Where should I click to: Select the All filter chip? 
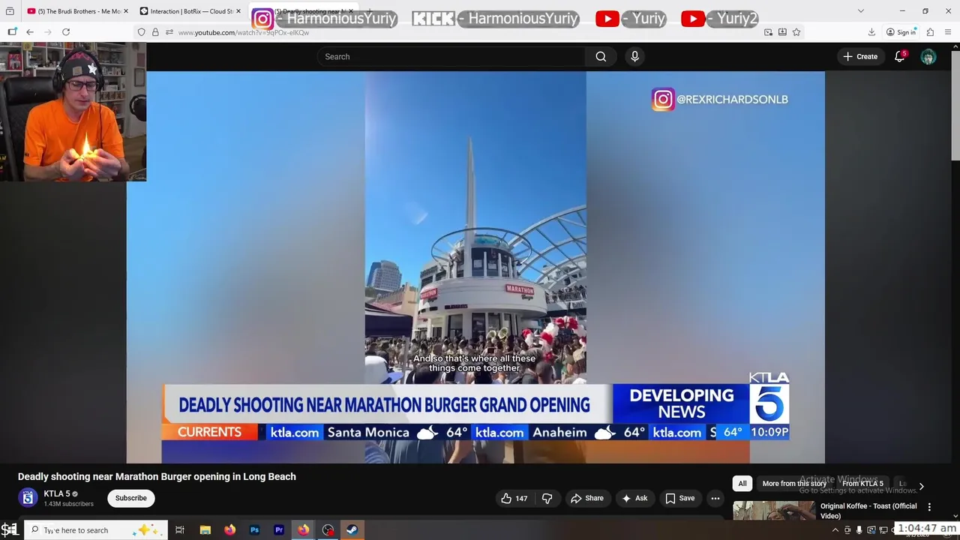pyautogui.click(x=742, y=484)
